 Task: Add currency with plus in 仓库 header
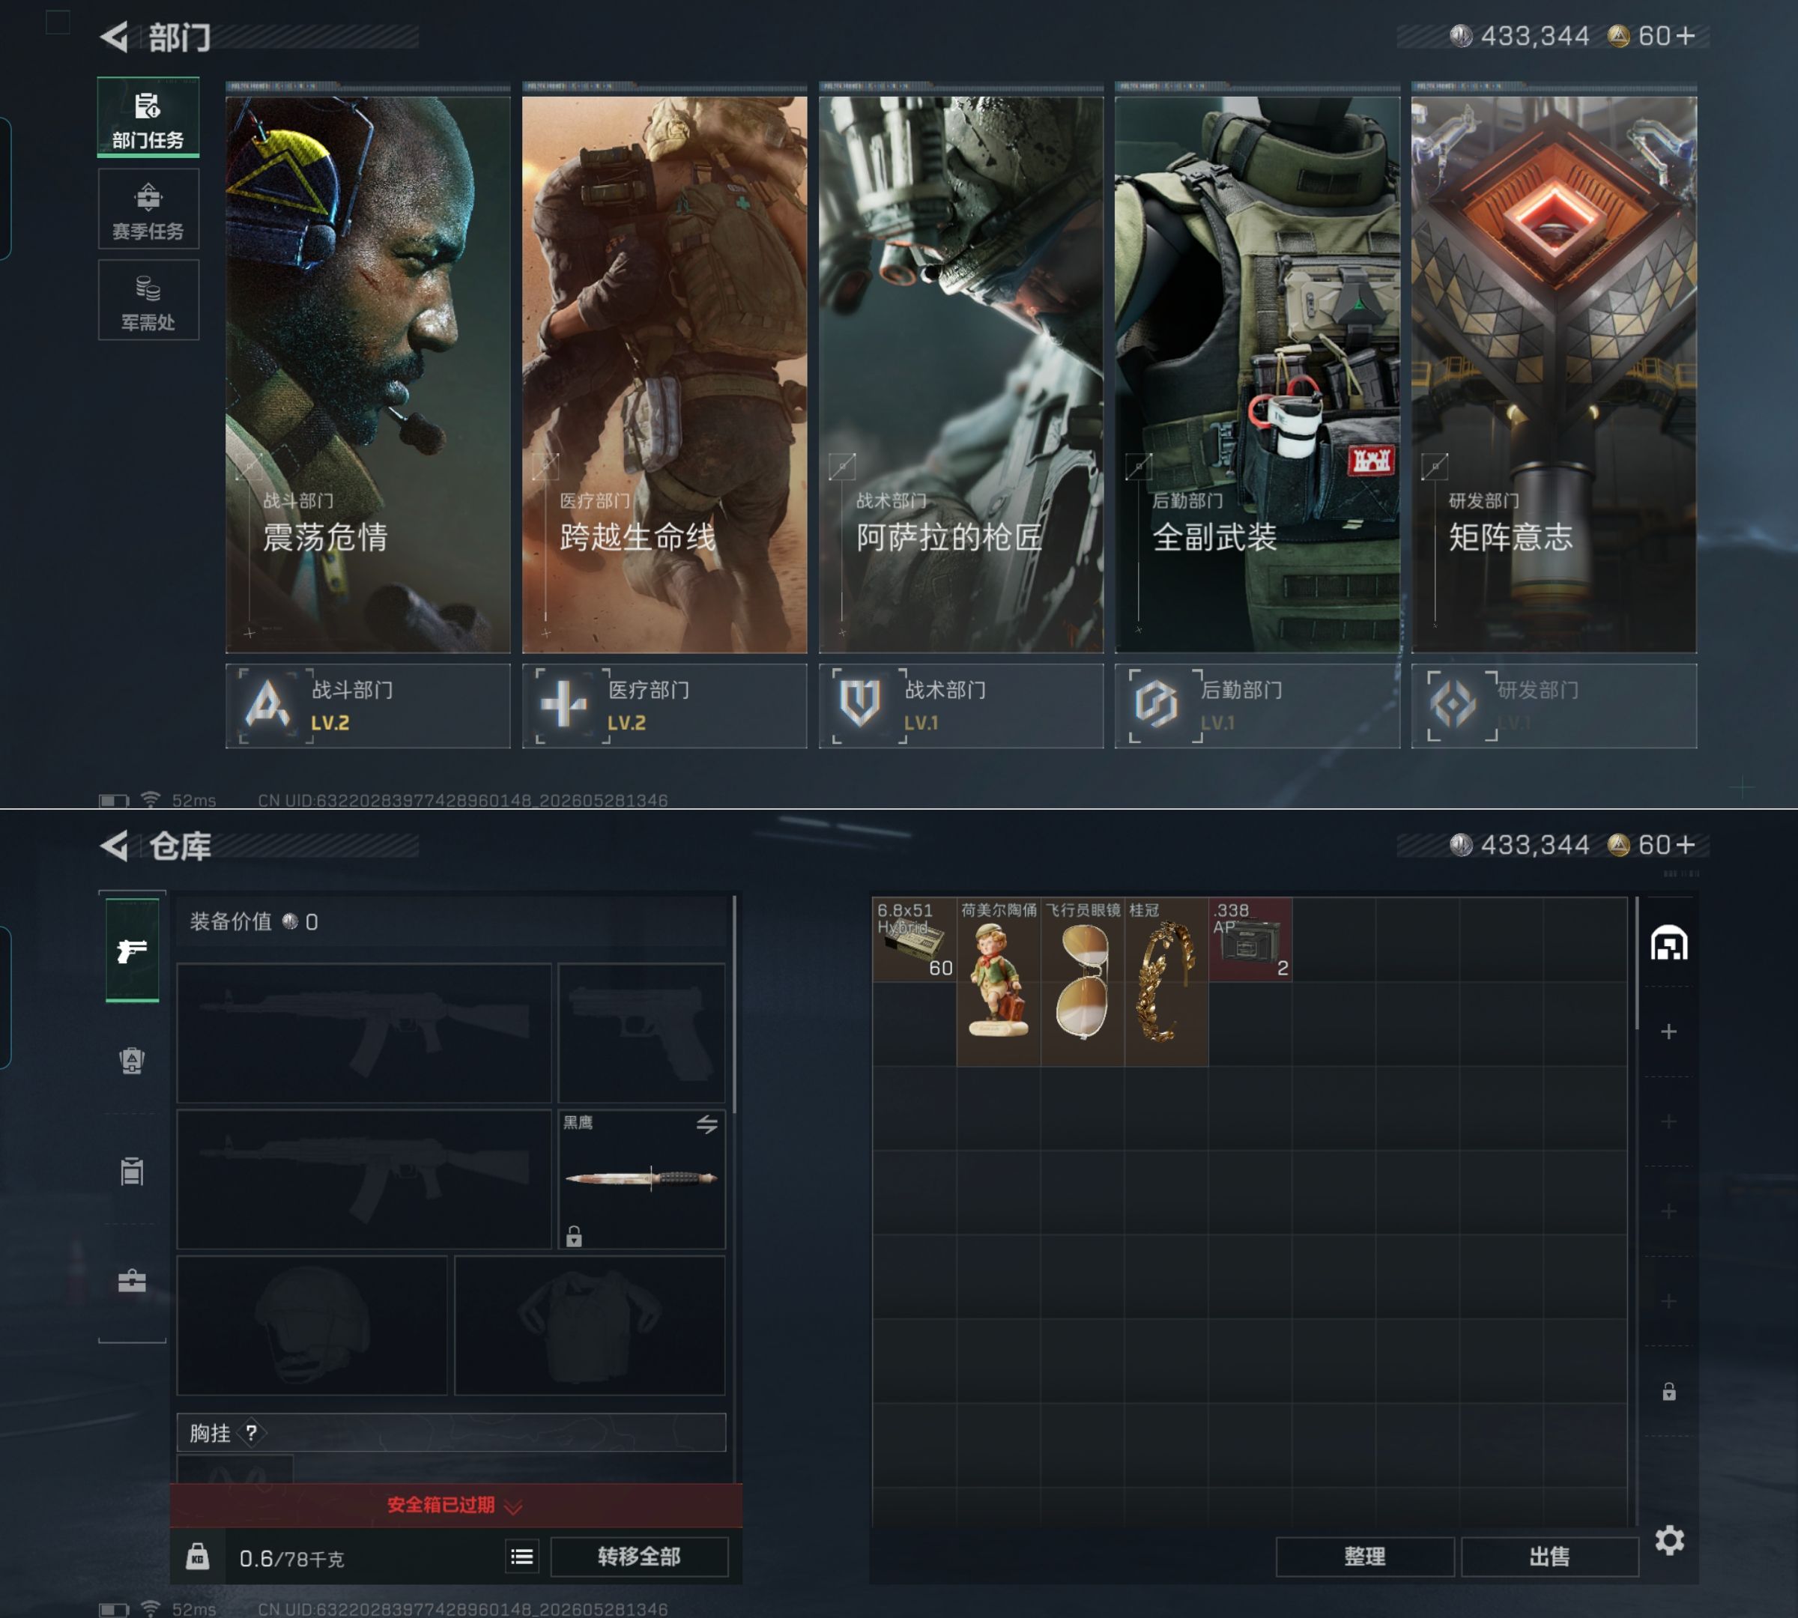pos(1685,844)
